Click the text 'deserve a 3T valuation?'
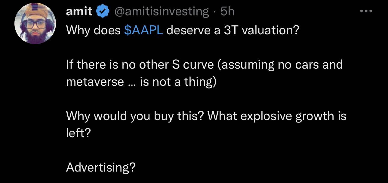388x183 pixels. tap(233, 30)
